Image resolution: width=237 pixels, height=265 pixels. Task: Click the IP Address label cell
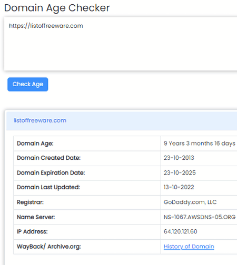coord(87,232)
